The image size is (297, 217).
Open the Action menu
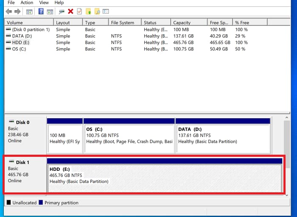(x=27, y=3)
